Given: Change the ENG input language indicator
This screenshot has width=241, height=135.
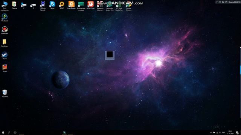Looking at the screenshot, I should tap(224, 132).
